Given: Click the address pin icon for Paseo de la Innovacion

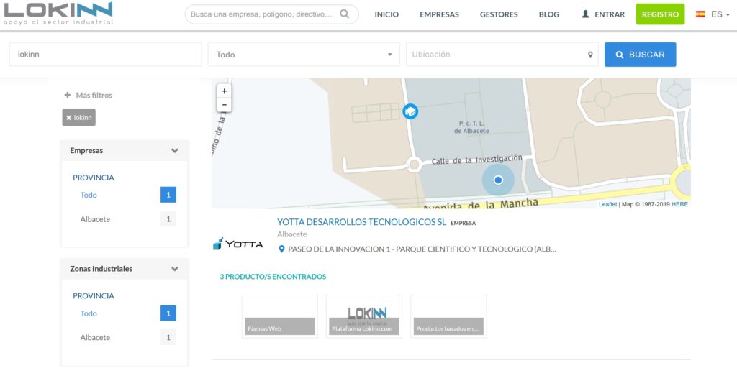Looking at the screenshot, I should pos(281,249).
